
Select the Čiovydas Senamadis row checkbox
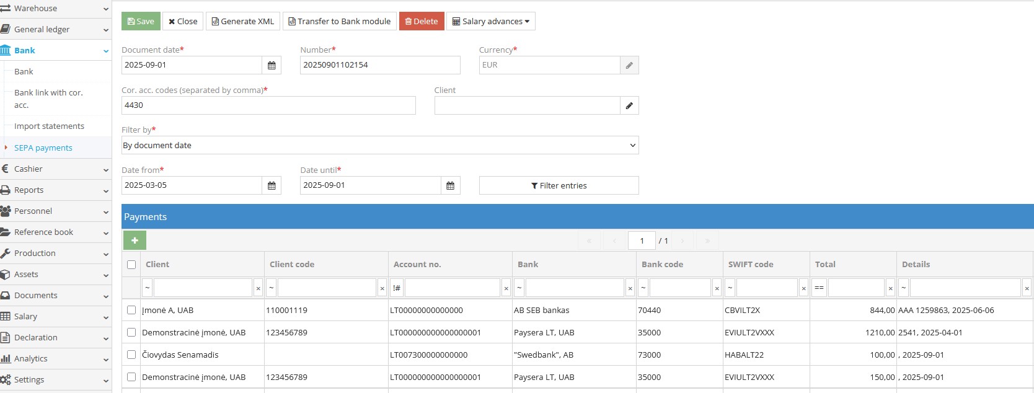click(x=131, y=355)
